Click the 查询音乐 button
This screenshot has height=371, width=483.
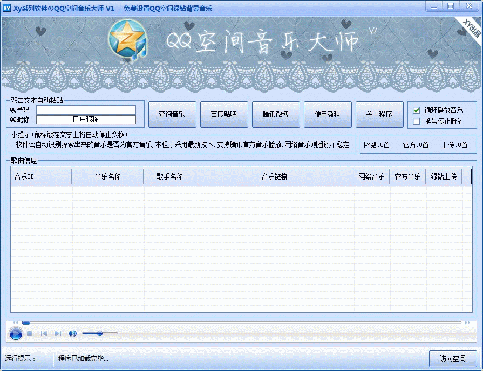tap(172, 114)
